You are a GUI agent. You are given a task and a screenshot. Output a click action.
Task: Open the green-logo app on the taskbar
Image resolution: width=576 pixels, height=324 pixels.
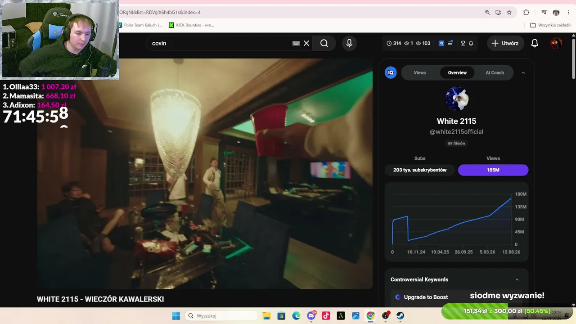coord(341,316)
